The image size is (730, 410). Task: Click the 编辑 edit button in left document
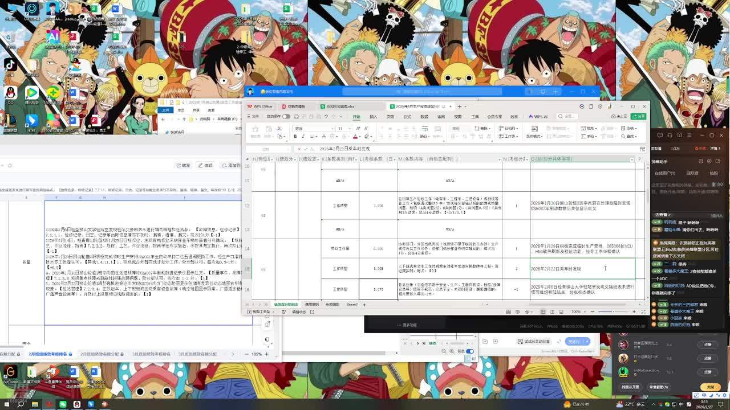[x=205, y=165]
